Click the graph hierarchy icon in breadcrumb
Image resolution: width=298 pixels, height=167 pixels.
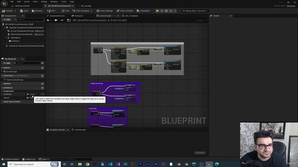[69, 20]
